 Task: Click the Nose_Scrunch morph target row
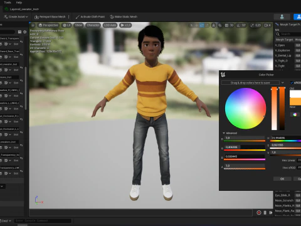click(x=288, y=200)
